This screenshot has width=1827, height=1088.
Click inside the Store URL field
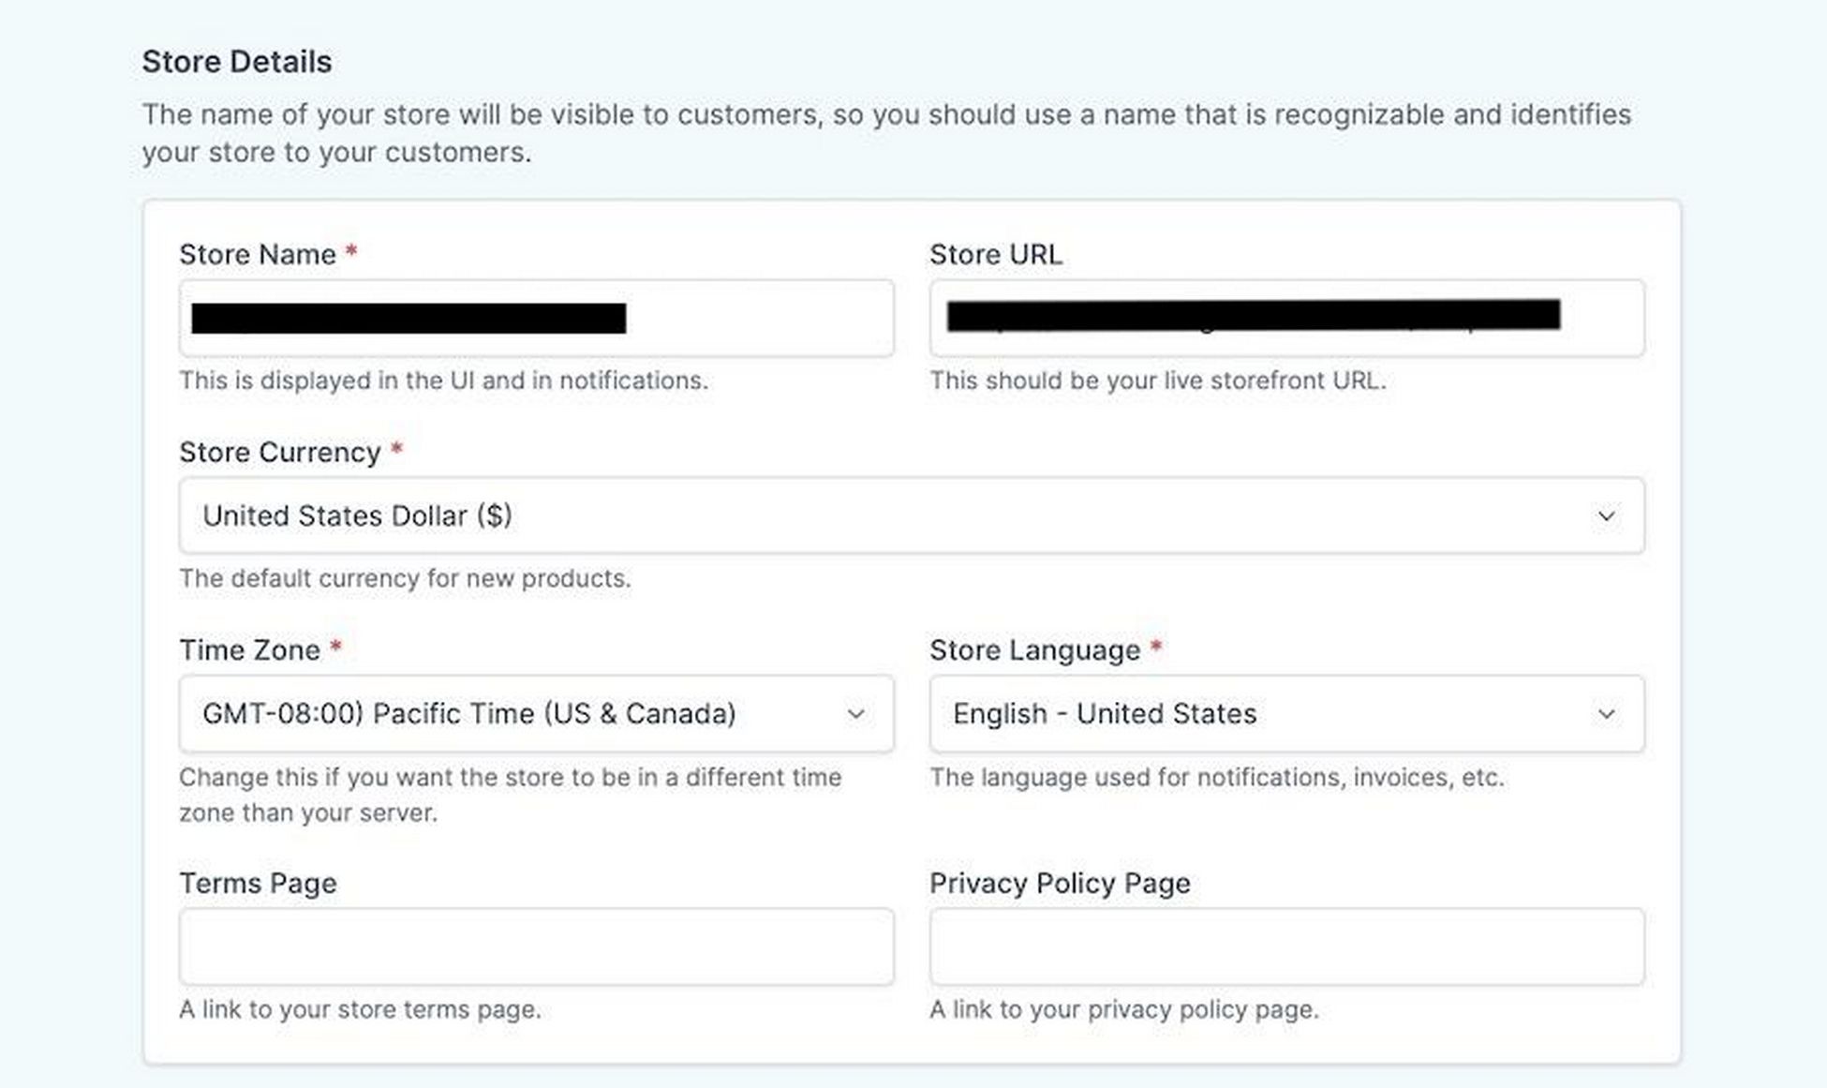point(1286,318)
